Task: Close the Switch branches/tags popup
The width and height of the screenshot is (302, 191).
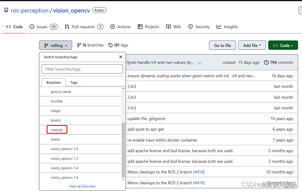Action: [121, 57]
